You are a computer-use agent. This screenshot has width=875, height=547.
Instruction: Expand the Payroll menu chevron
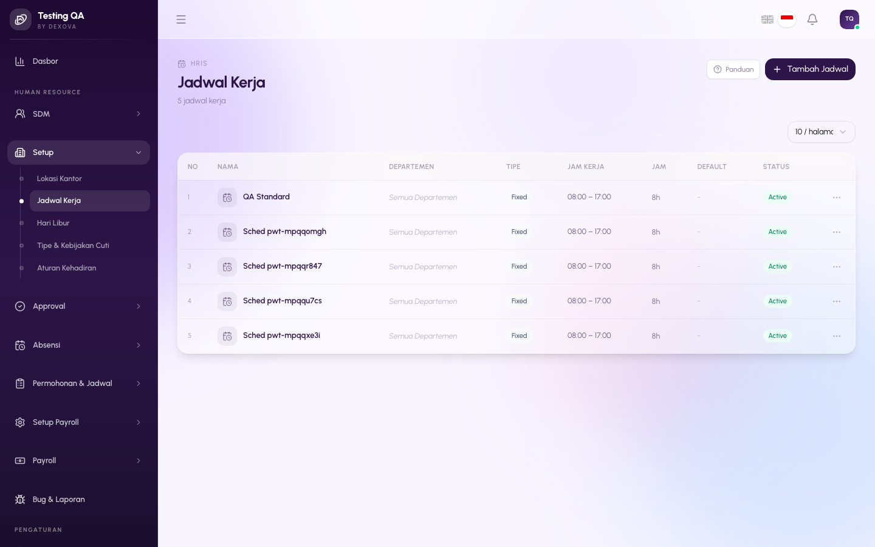pos(139,461)
